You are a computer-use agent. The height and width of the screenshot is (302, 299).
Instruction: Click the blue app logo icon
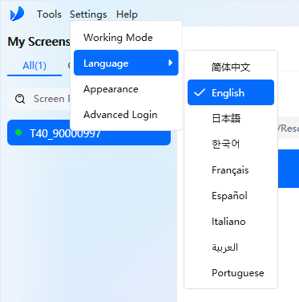click(17, 14)
